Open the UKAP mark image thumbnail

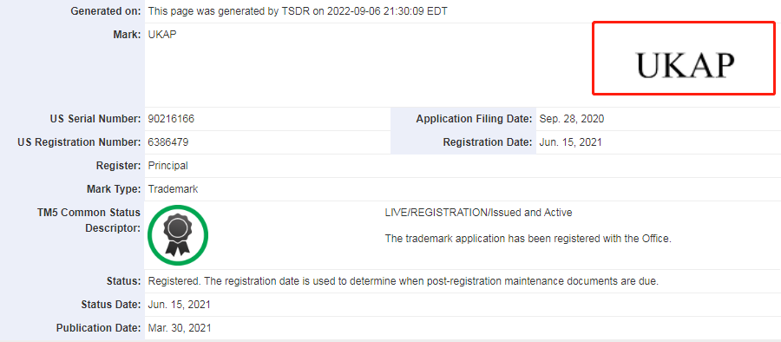coord(684,58)
